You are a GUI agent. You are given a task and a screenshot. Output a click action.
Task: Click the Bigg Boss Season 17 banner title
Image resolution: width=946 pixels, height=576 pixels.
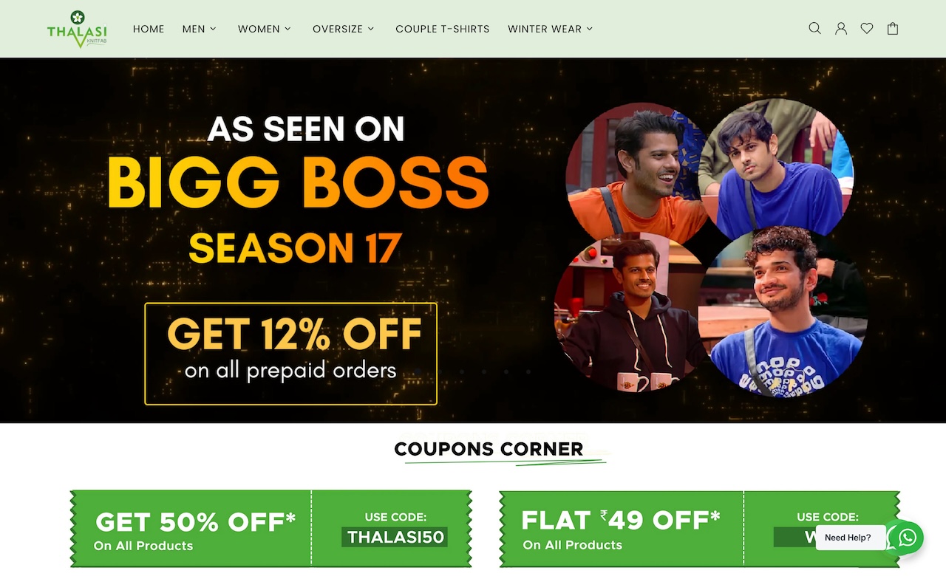click(298, 182)
